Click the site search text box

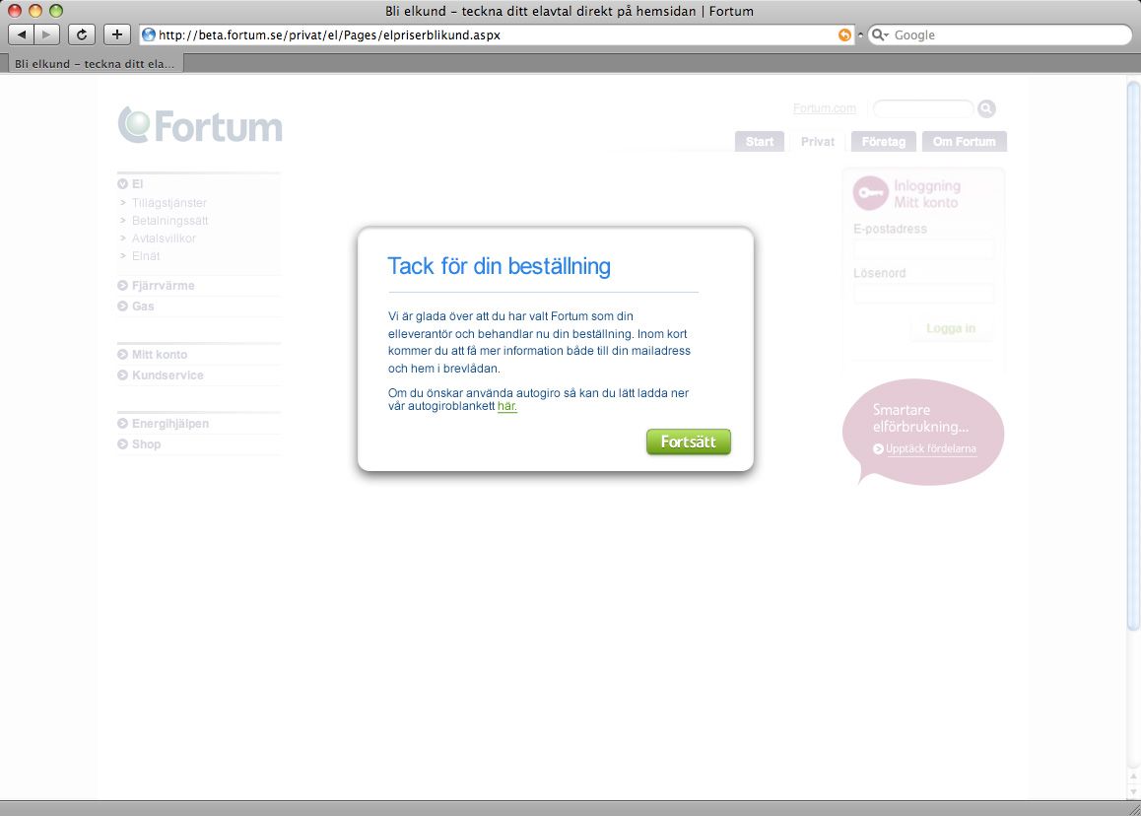pos(922,108)
